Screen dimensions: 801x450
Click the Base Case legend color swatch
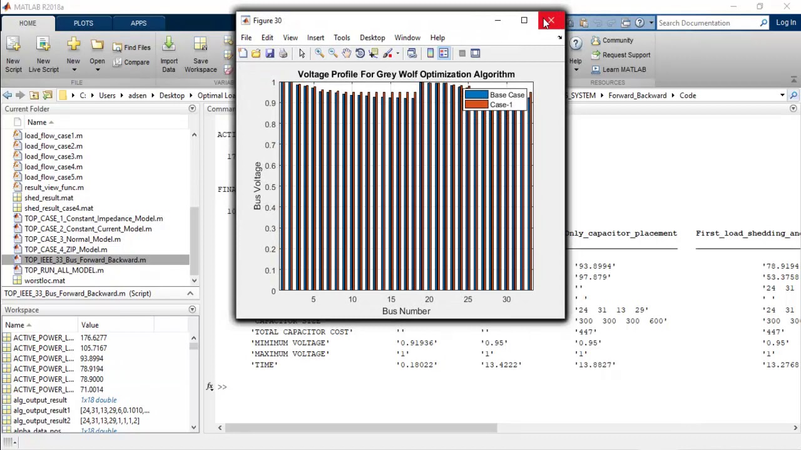pos(476,95)
